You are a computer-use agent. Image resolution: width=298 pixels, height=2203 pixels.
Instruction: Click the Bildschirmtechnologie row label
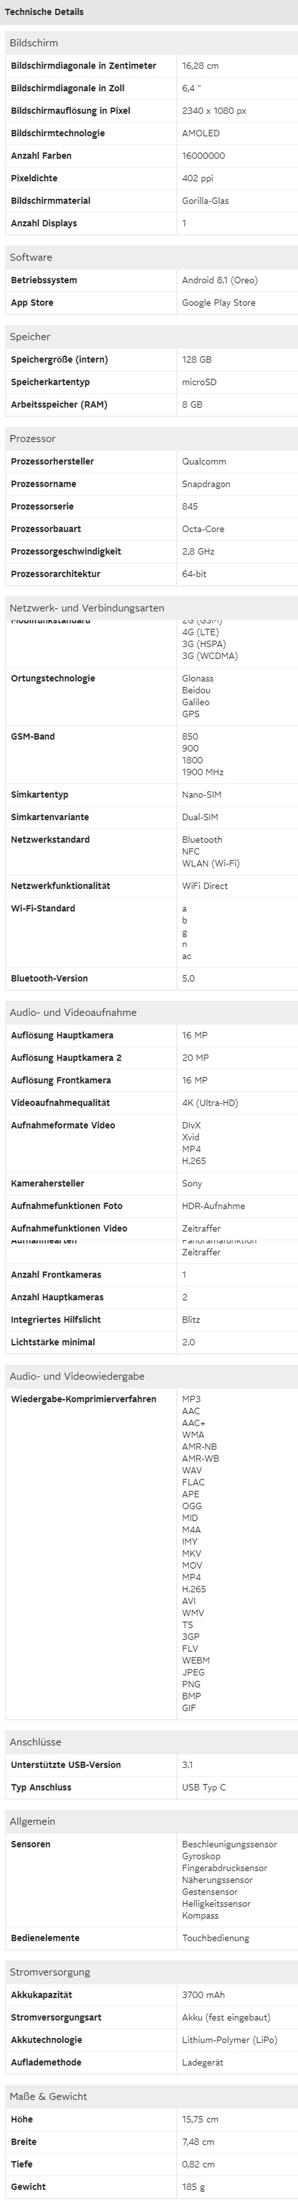click(58, 133)
